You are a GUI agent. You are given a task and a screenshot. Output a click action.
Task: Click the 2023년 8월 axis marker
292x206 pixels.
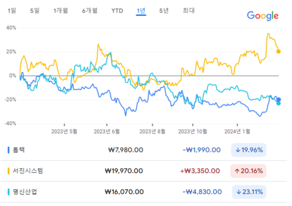152,132
